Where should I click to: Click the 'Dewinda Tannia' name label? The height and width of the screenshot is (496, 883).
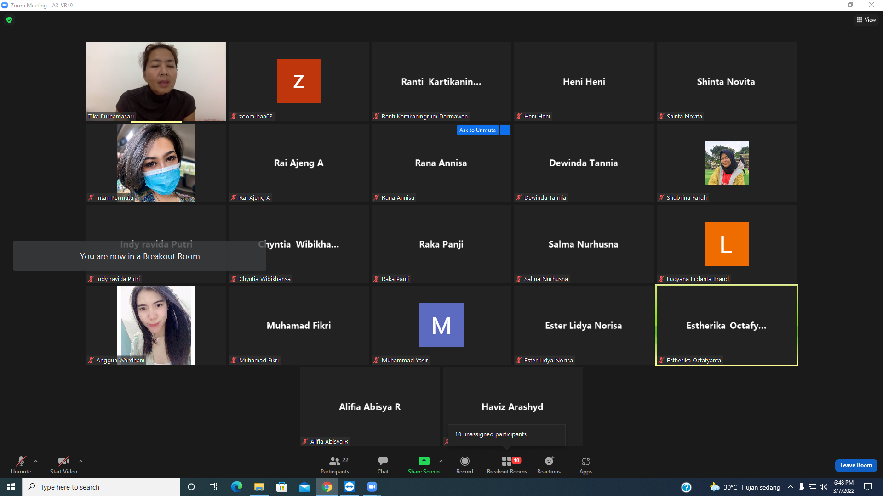tap(545, 197)
